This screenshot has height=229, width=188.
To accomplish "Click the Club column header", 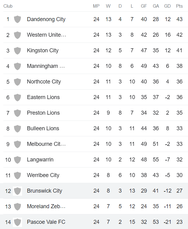I will click(x=8, y=6).
